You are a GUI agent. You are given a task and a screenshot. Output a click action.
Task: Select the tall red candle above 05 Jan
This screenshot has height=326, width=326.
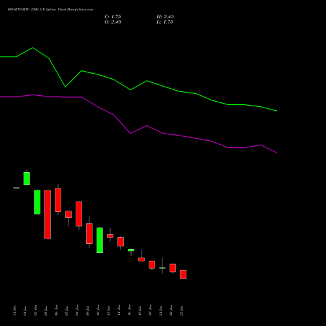48,215
